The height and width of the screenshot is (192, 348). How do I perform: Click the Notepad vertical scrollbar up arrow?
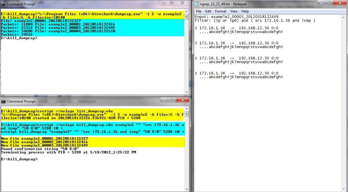pyautogui.click(x=345, y=17)
